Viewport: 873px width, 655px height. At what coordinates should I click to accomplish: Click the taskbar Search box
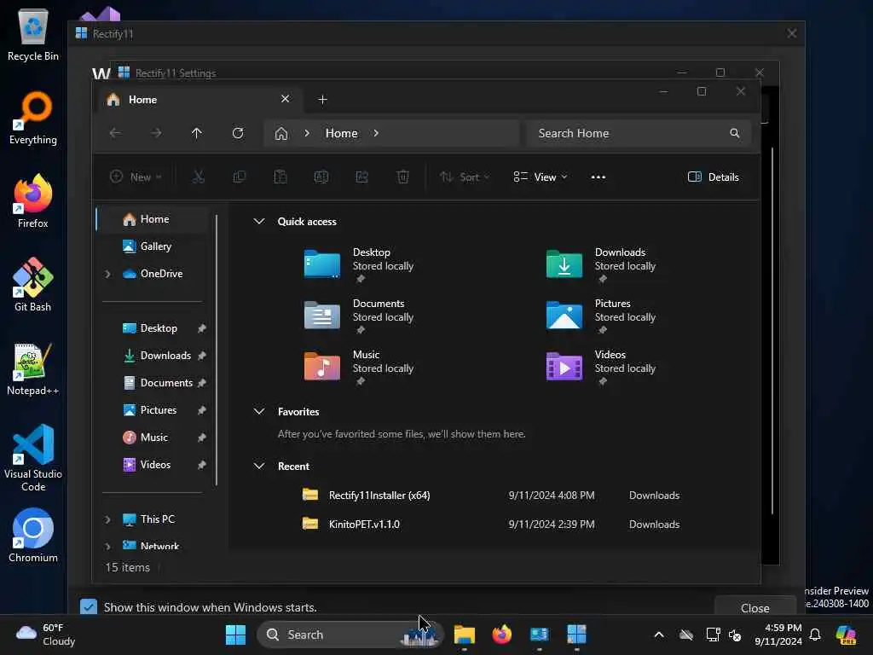349,635
